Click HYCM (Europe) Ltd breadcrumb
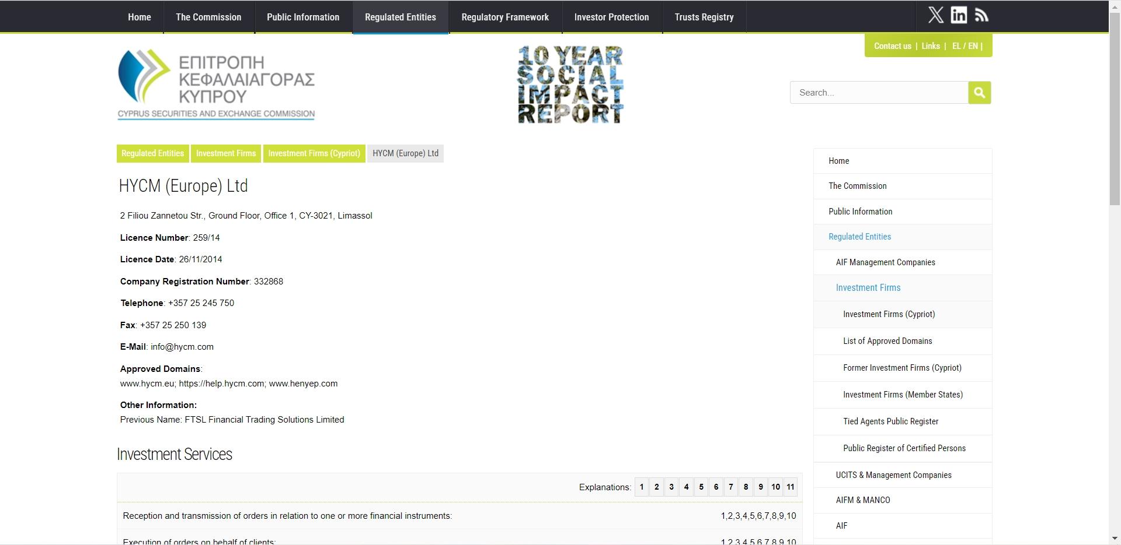Image resolution: width=1121 pixels, height=545 pixels. pyautogui.click(x=405, y=153)
